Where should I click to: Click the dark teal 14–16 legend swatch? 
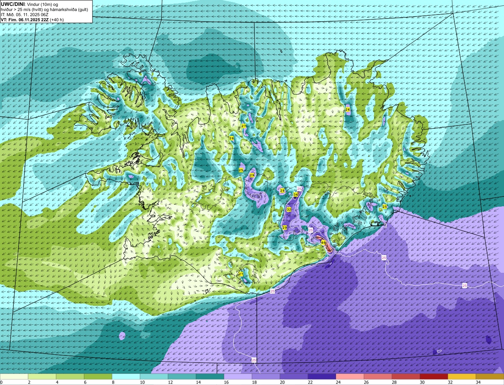210,377
